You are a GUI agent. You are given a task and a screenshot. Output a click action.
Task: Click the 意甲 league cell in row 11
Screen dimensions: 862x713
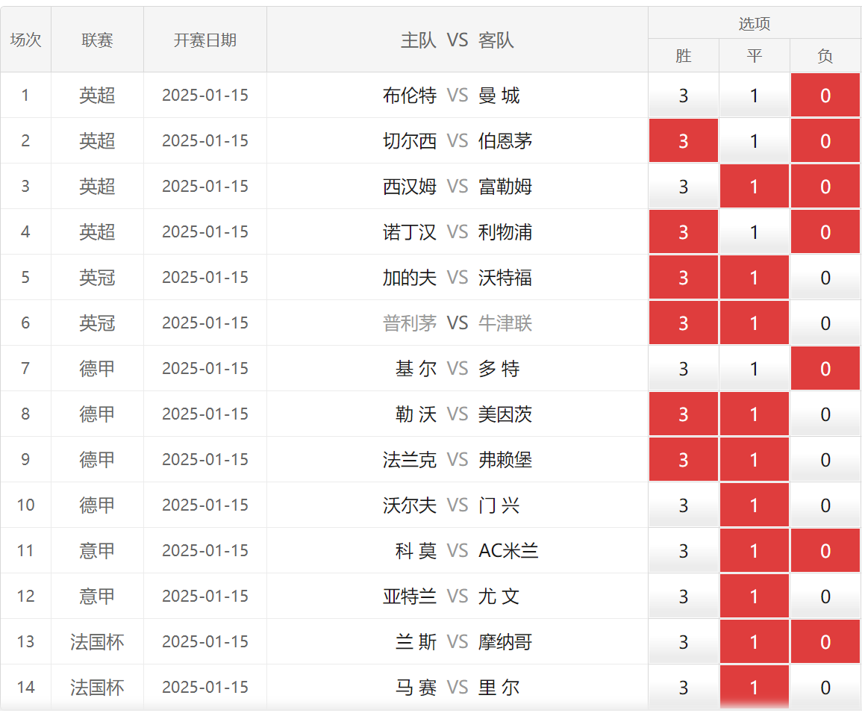coord(97,551)
